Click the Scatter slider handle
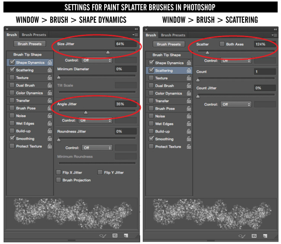 tap(207, 53)
